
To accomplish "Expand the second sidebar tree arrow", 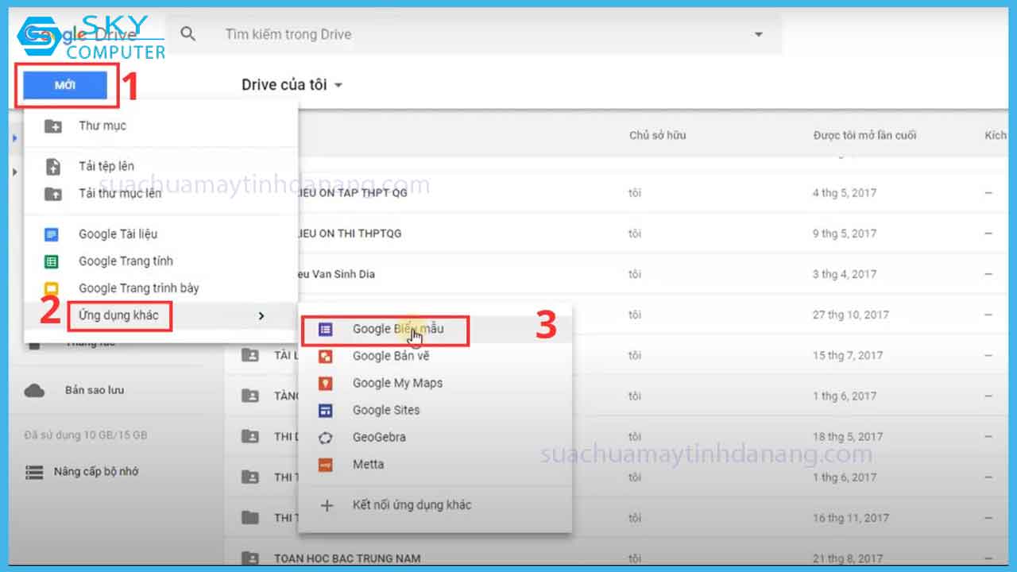I will click(x=15, y=172).
